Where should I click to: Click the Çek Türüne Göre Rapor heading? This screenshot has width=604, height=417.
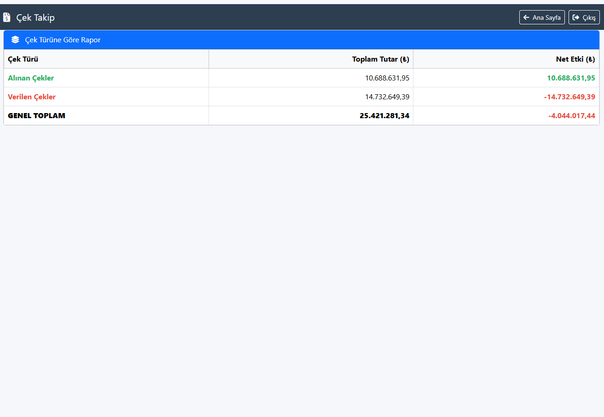63,40
